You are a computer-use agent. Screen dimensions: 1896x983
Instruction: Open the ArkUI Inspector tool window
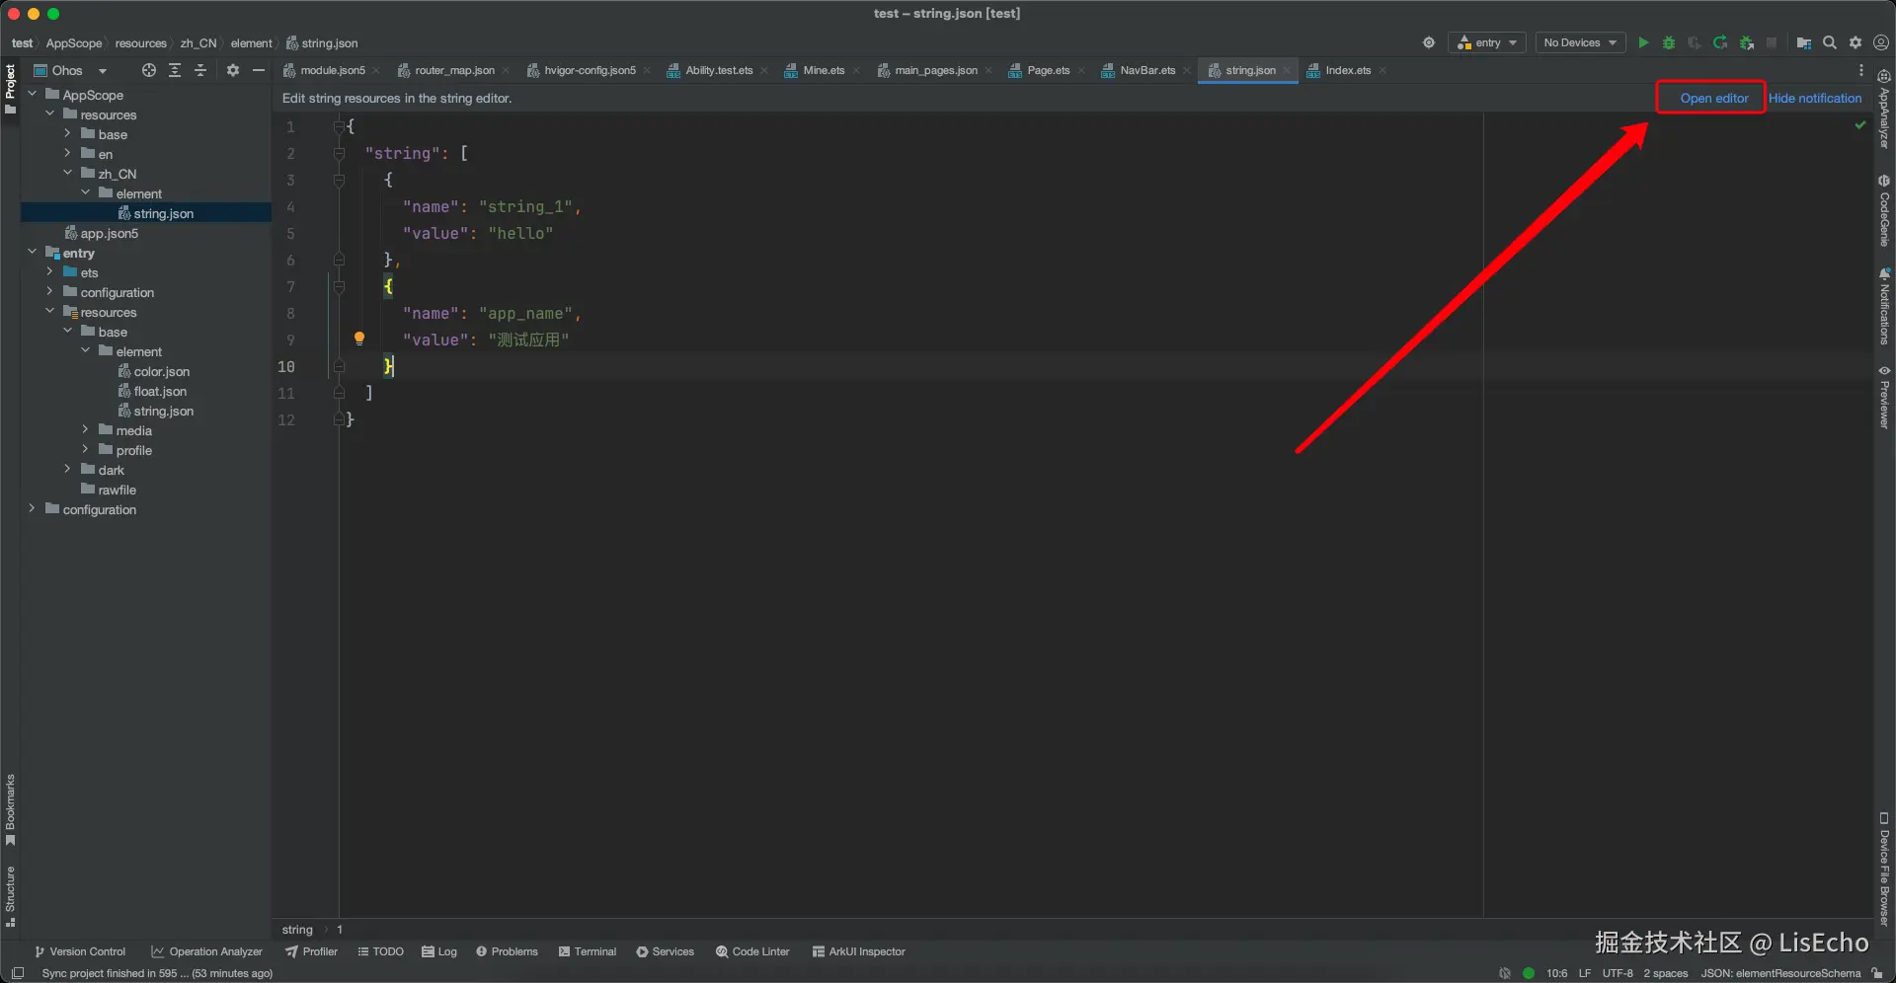click(858, 951)
